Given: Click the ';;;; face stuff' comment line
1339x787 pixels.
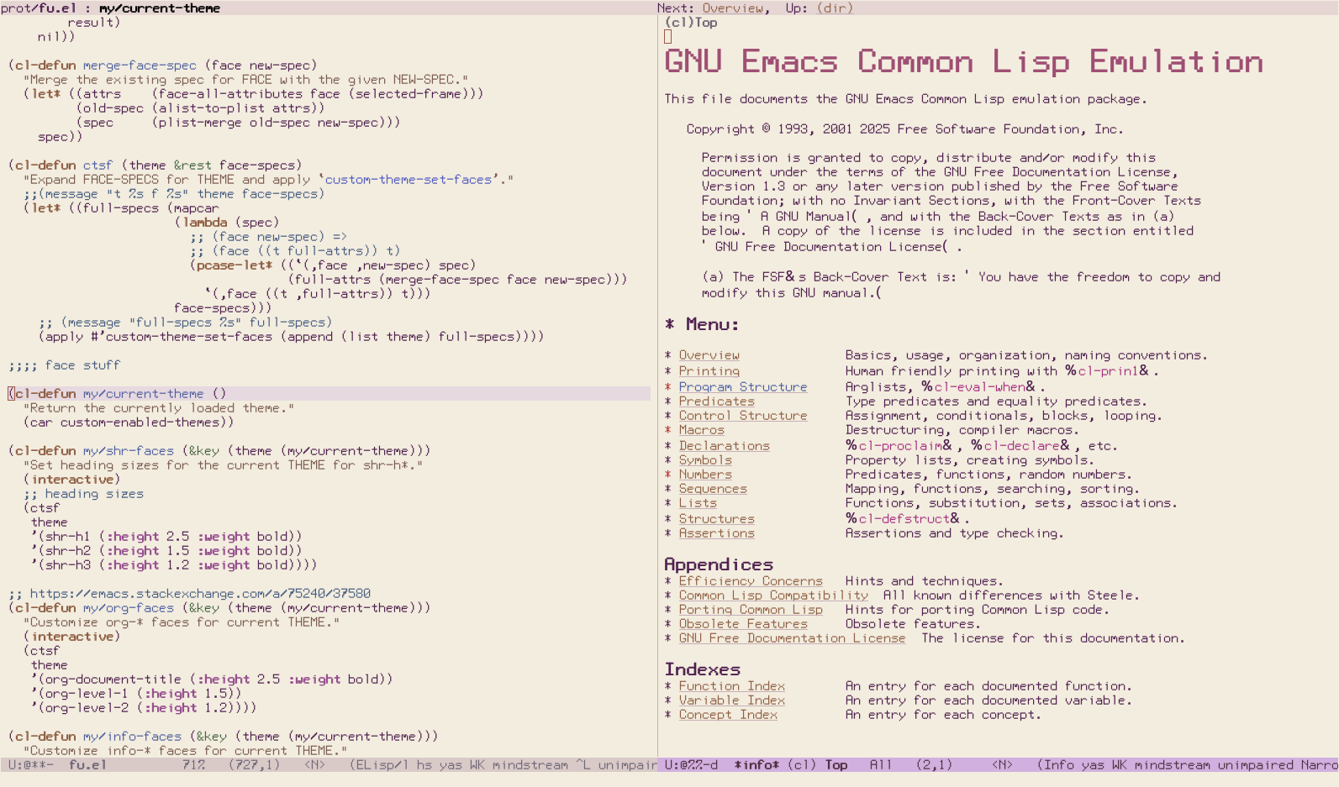Looking at the screenshot, I should tap(65, 365).
